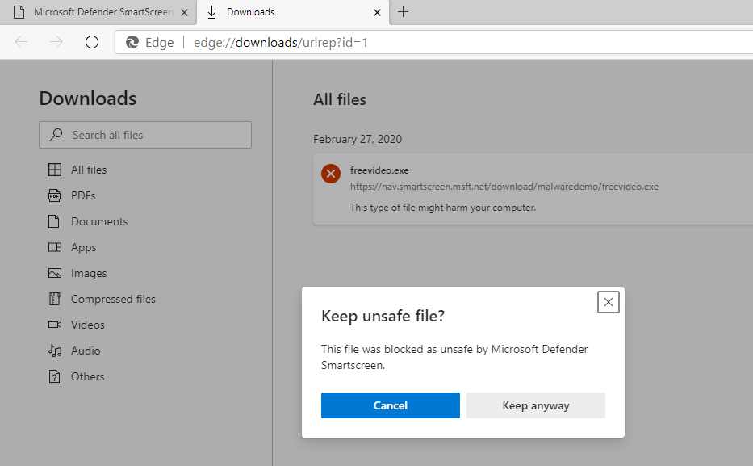Screen dimensions: 753x466
Task: Select Compressed files category
Action: [x=113, y=299]
